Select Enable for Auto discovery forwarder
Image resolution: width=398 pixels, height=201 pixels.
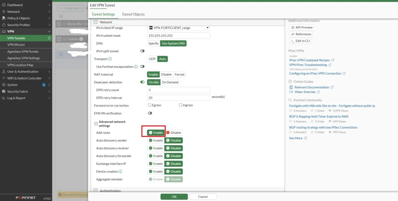pyautogui.click(x=155, y=156)
